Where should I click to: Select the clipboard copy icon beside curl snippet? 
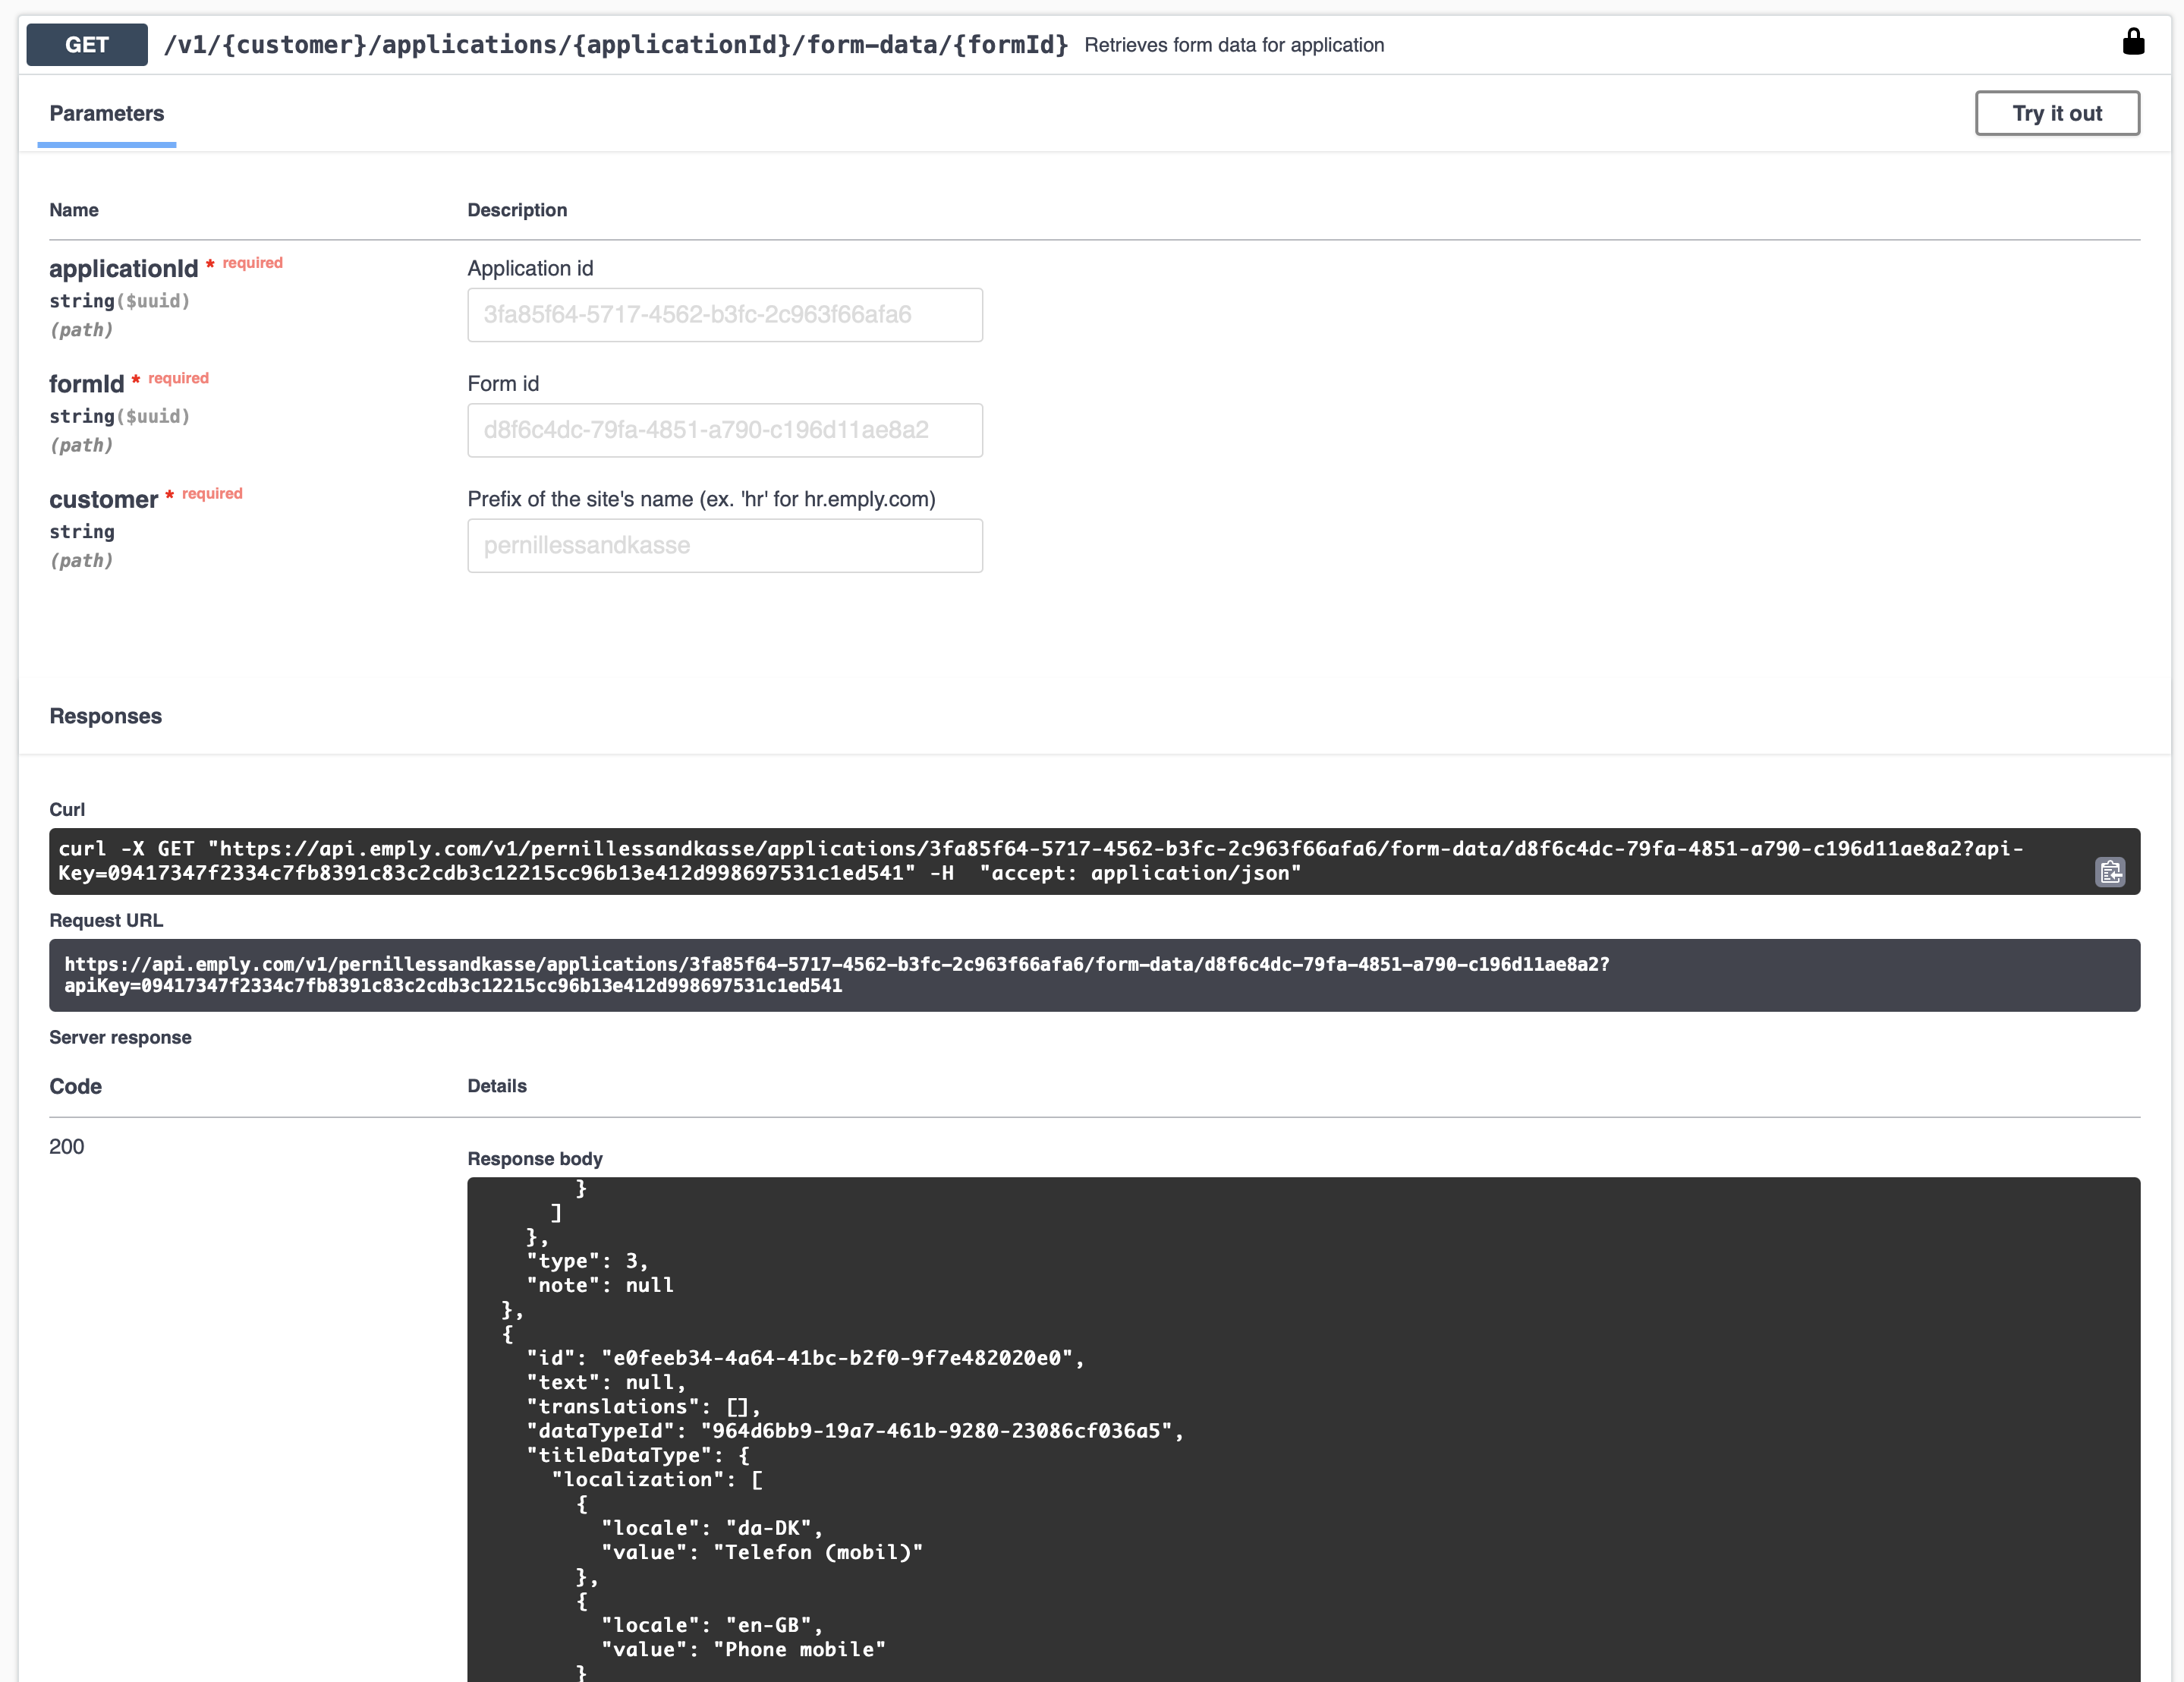[2111, 872]
